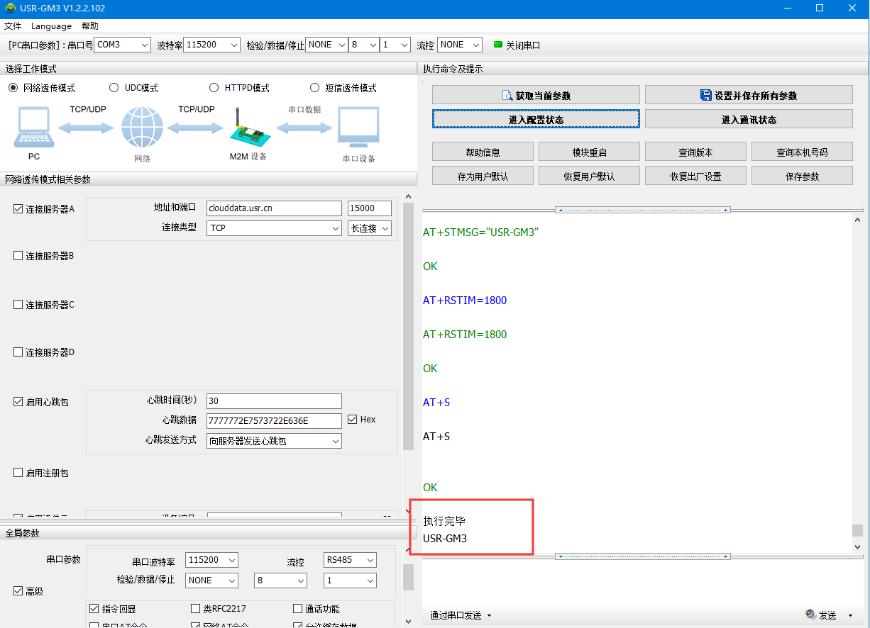Enable the 连接服务器B checkbox
870x628 pixels.
click(18, 256)
